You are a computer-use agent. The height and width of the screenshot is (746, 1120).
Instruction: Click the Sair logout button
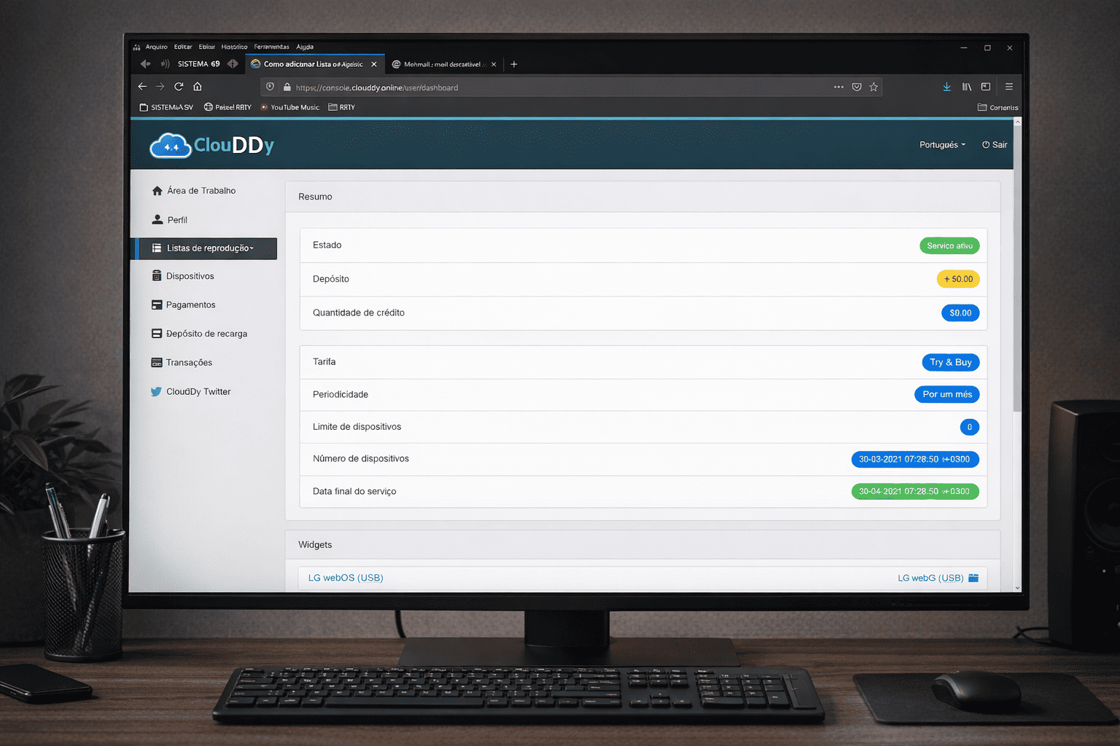click(x=995, y=144)
